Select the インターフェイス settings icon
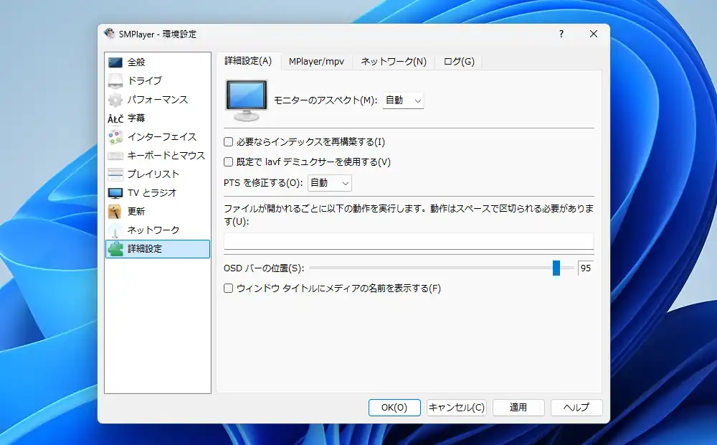Screen dimensions: 717x445 point(148,136)
